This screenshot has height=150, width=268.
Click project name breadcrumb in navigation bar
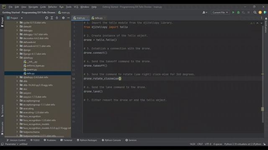coord(29,12)
